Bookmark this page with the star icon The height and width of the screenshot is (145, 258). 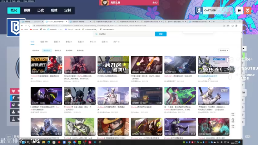[x=228, y=26]
